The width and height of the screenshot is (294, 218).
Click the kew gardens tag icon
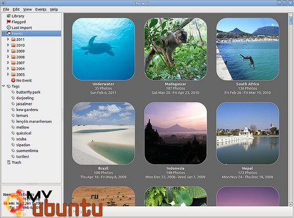coord(14,110)
